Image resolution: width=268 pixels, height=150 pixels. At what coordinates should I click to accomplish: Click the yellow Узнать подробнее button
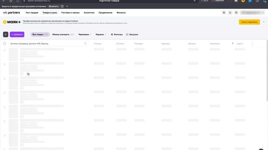click(250, 22)
